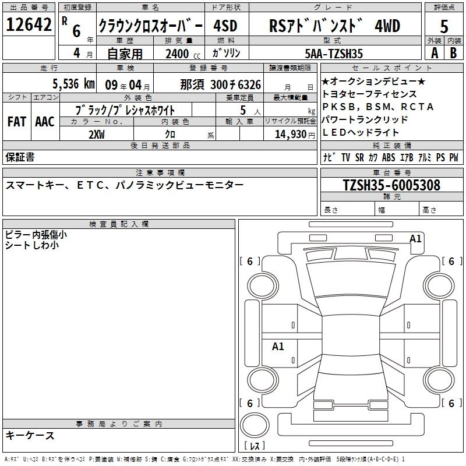Screen dimensions: 466x466
Task: Click the キーケース text in office notice
Action: coord(30,435)
